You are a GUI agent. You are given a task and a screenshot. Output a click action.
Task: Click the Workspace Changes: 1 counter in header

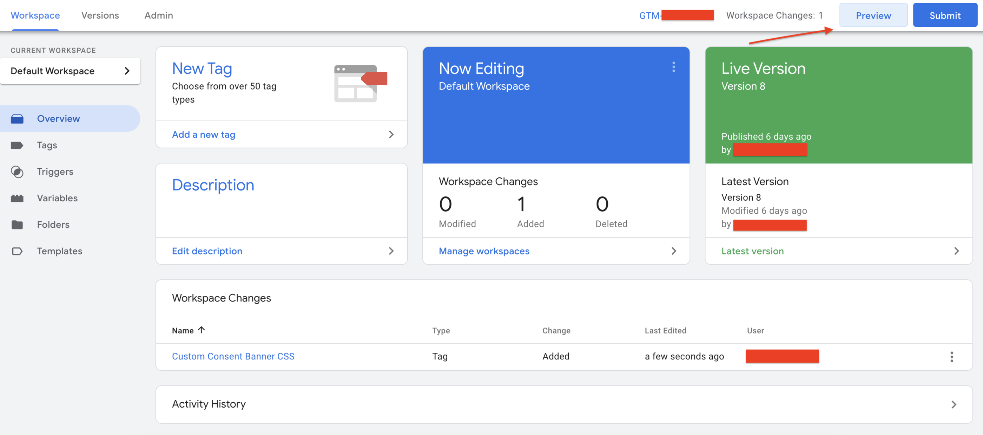coord(774,15)
